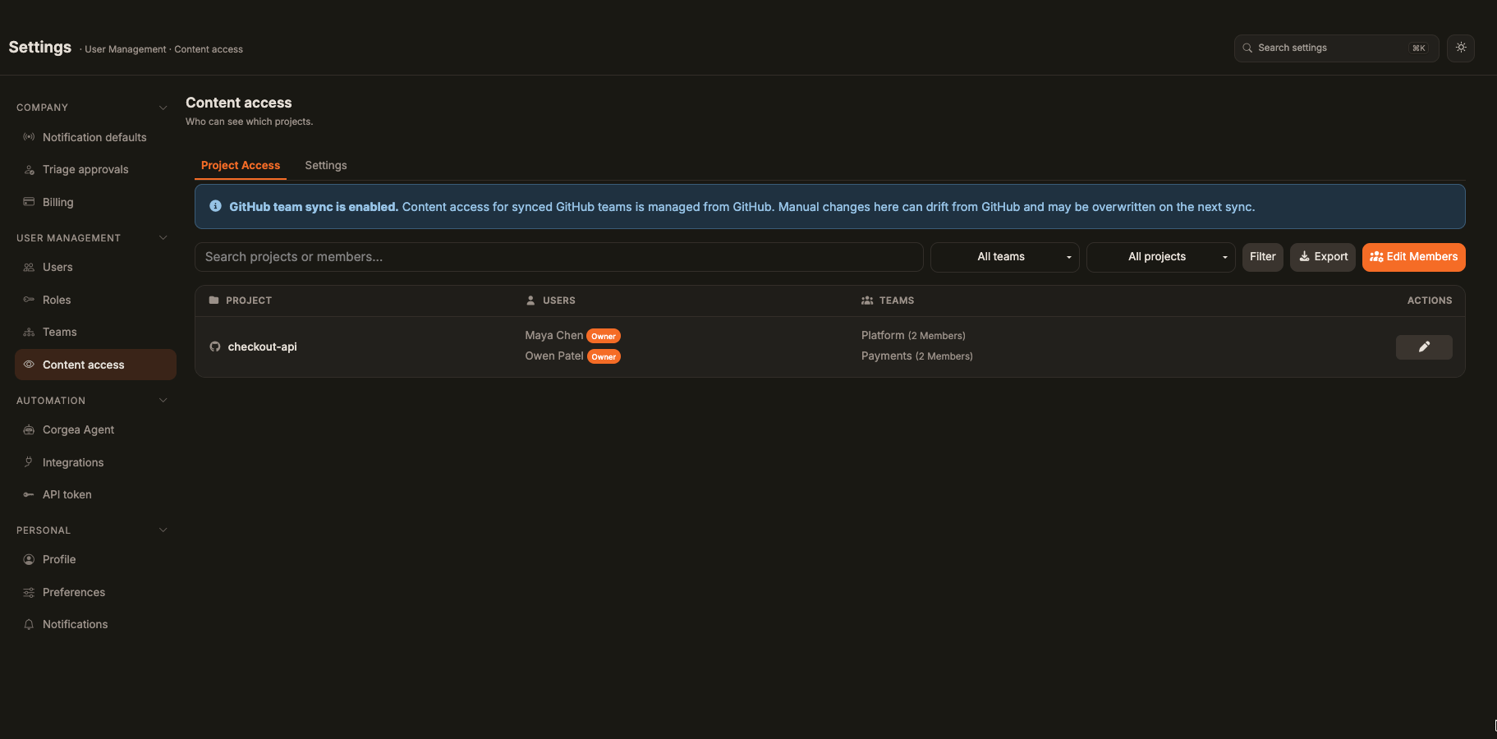This screenshot has height=739, width=1497.
Task: Open the All projects dropdown
Action: pos(1160,257)
